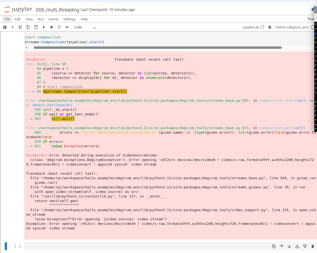
Task: Open the notebook in JupyterLab
Action: click(x=253, y=27)
